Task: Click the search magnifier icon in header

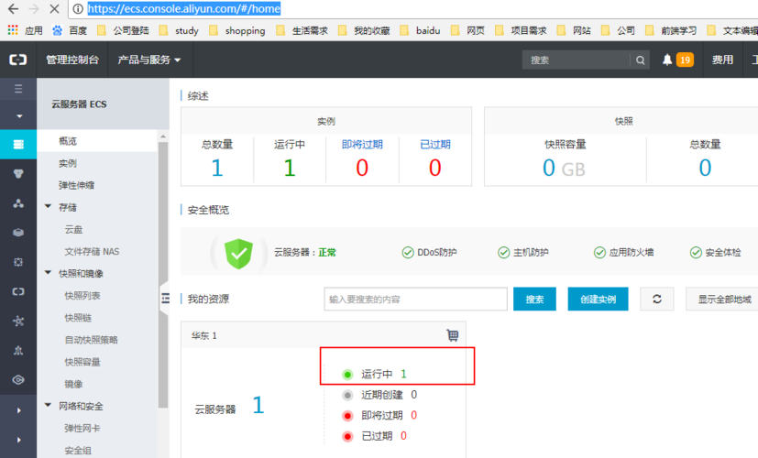Action: pos(640,60)
